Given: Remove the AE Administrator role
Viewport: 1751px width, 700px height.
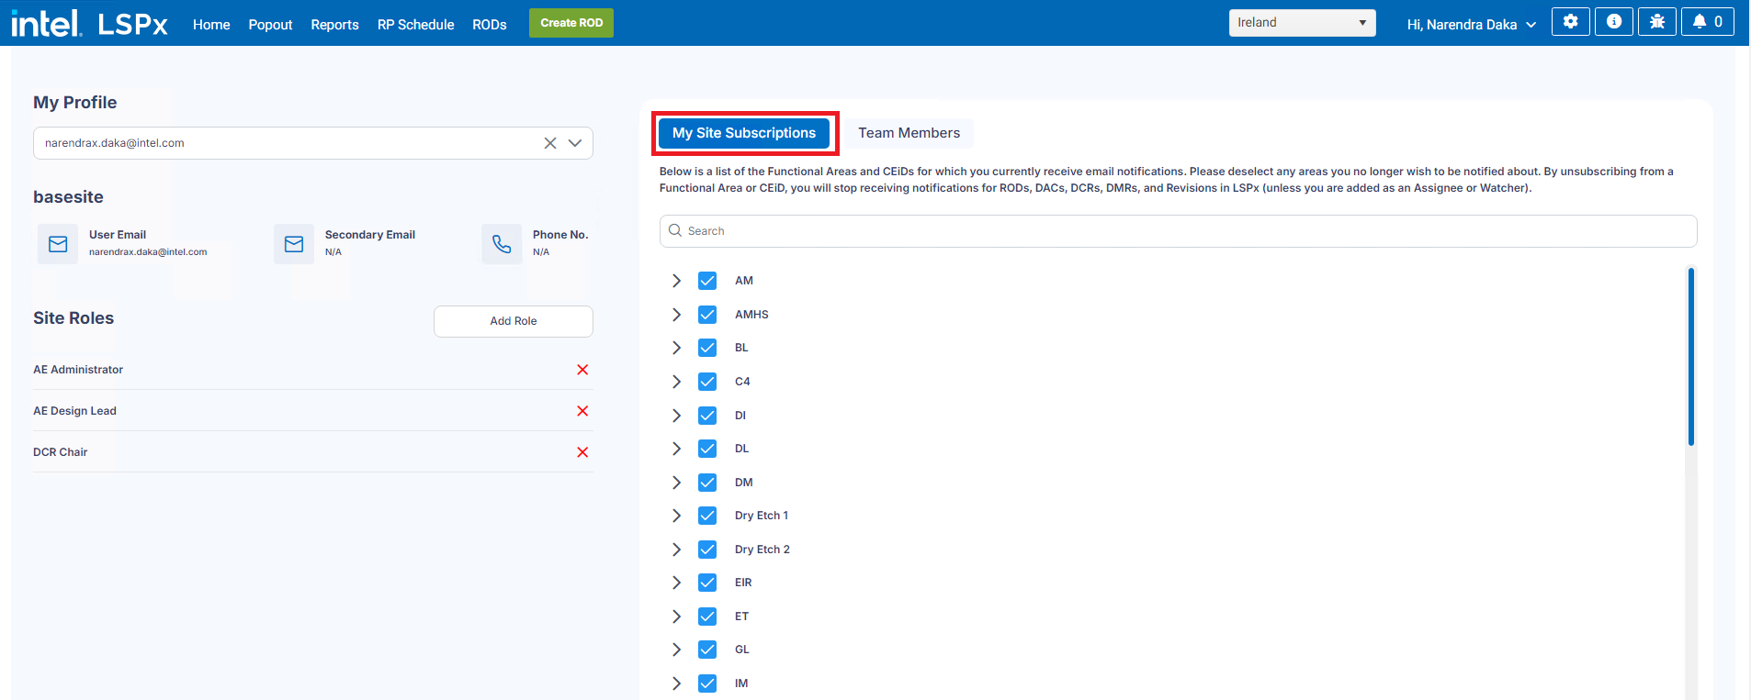Looking at the screenshot, I should click(x=582, y=370).
